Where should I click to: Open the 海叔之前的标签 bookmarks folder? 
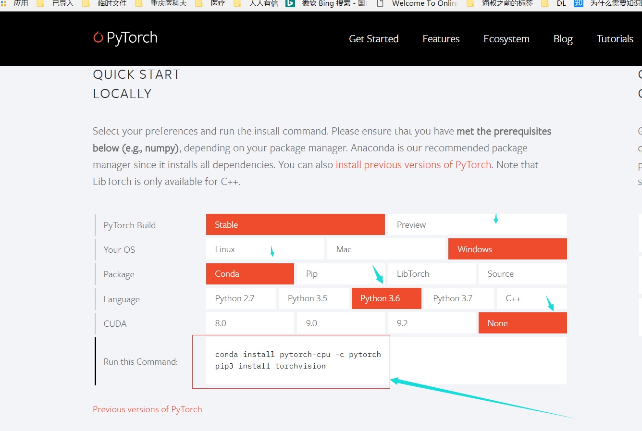[500, 3]
